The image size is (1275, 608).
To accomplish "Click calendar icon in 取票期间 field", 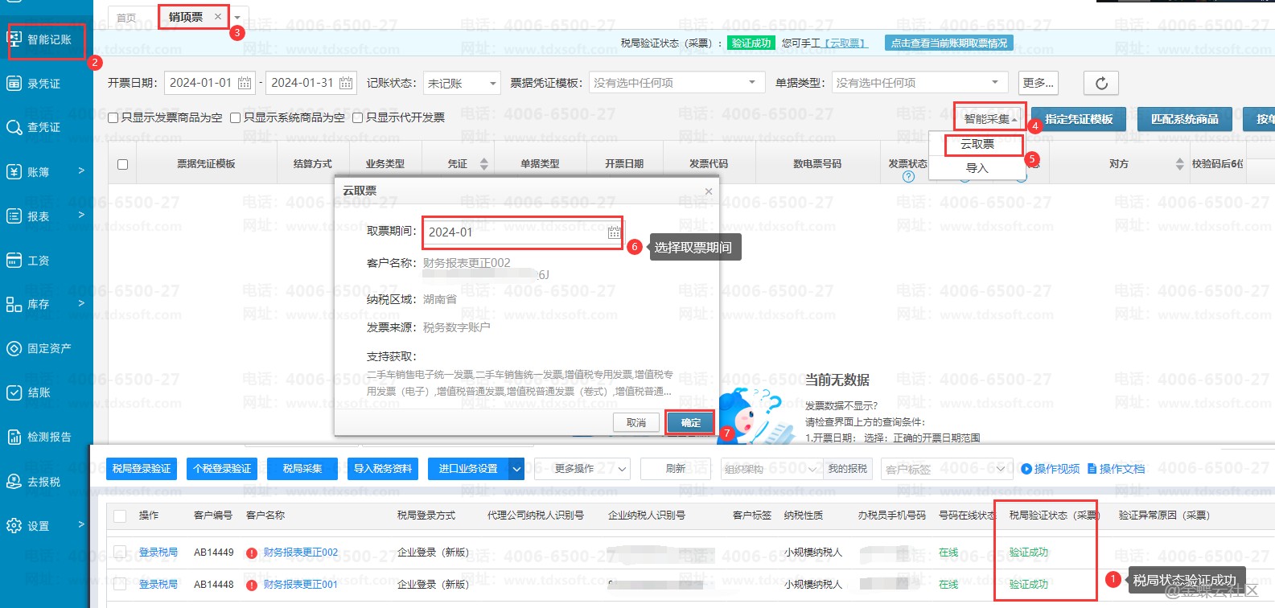I will click(x=614, y=232).
